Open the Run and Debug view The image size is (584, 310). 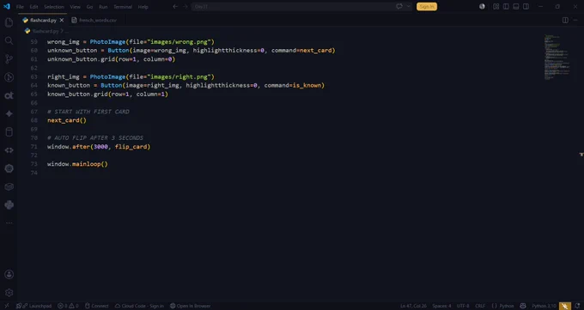tap(9, 77)
